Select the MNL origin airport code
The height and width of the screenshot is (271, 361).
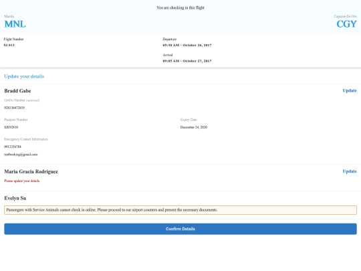click(15, 24)
